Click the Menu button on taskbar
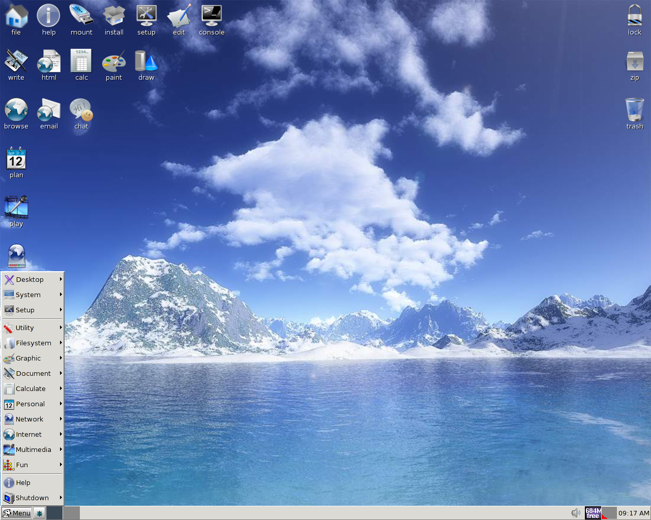This screenshot has width=651, height=520. (16, 513)
